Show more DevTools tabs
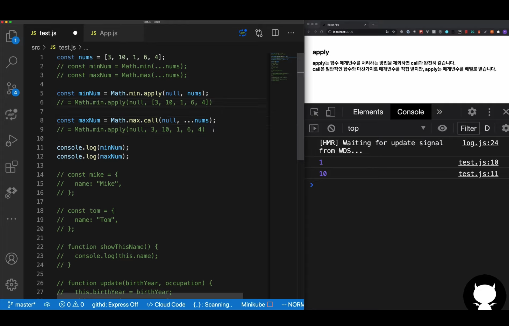Viewport: 509px width, 326px height. coord(440,112)
